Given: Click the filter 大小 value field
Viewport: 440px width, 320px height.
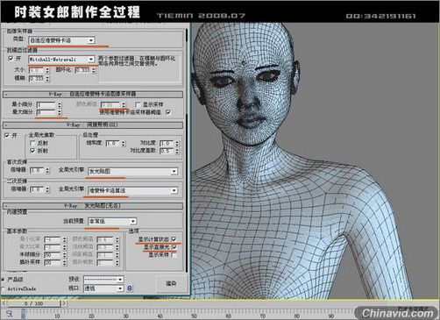Looking at the screenshot, I should (36, 70).
